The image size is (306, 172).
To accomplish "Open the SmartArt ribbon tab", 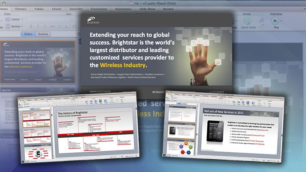I will tap(76, 9).
